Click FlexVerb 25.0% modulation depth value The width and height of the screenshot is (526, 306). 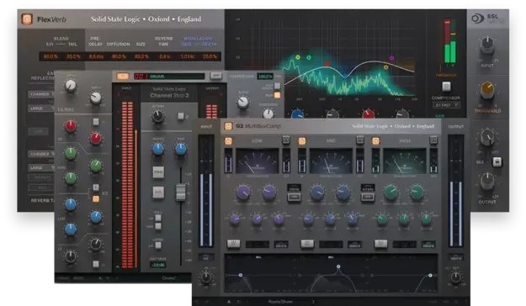pyautogui.click(x=210, y=56)
